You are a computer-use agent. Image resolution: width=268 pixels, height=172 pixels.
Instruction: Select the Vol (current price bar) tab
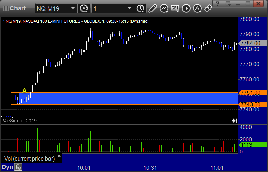point(30,159)
